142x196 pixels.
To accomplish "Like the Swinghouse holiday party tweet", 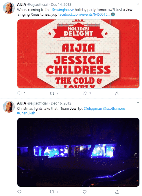I will pos(85,93).
